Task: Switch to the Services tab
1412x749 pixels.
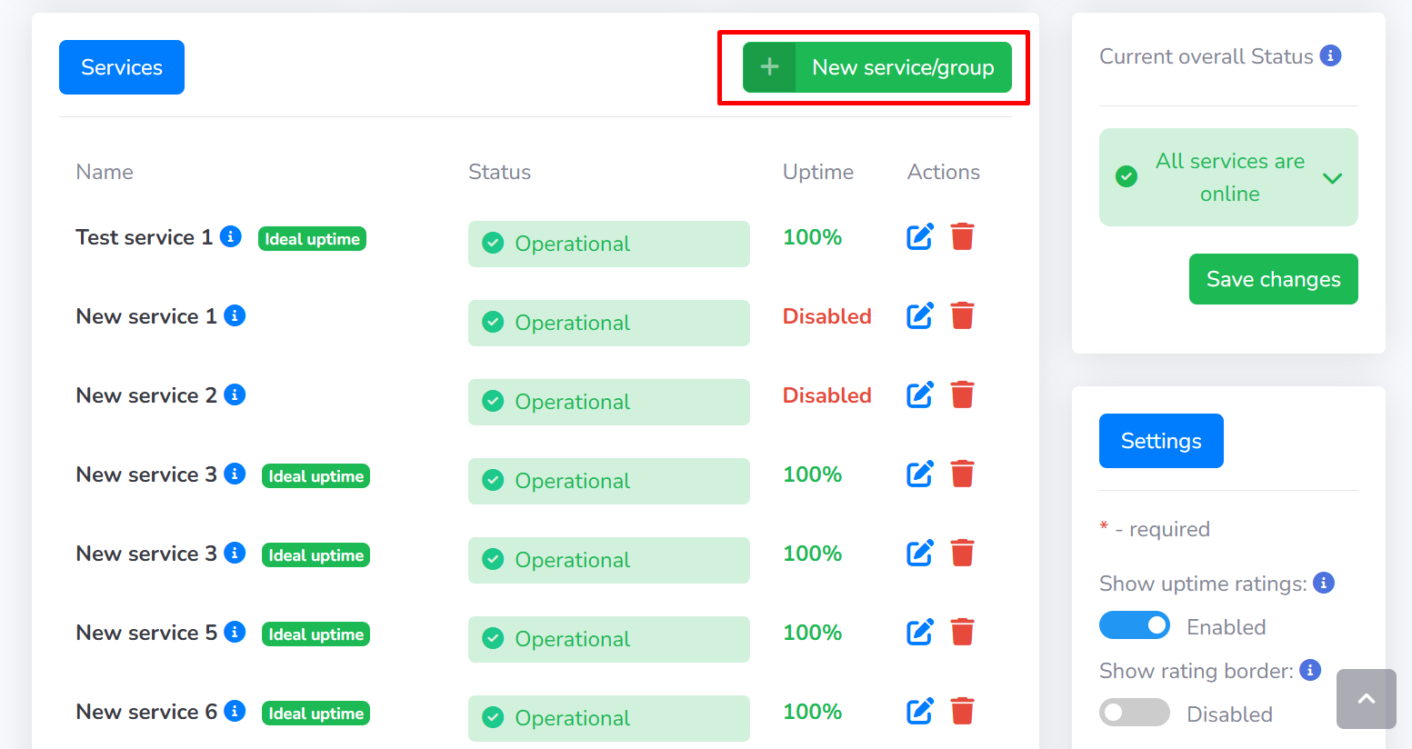Action: pos(121,66)
